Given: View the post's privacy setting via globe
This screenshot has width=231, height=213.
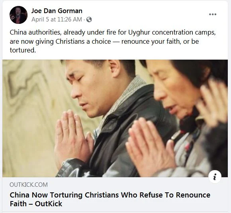Looking at the screenshot, I should pyautogui.click(x=89, y=19).
